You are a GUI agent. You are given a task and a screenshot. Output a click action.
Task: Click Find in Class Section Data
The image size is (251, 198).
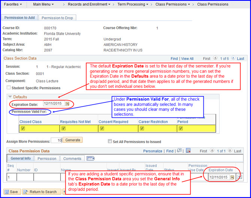(x=174, y=59)
